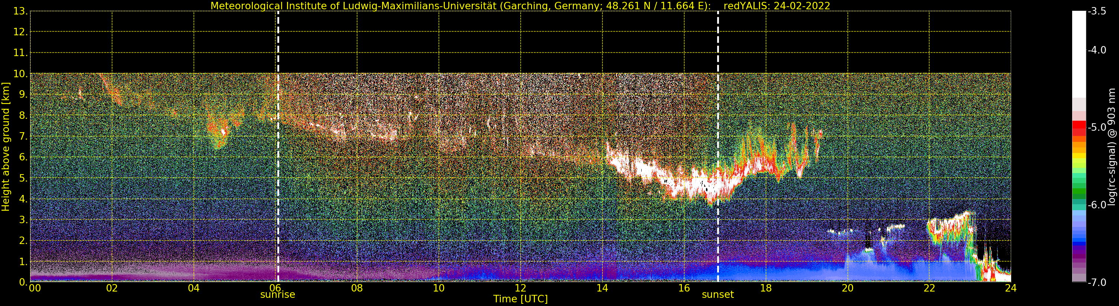Click the '08' time axis tick label

click(357, 288)
